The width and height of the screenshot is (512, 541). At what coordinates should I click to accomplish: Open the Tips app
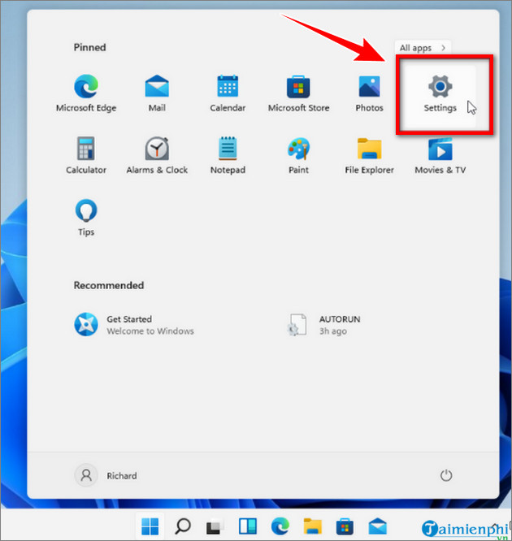click(86, 218)
